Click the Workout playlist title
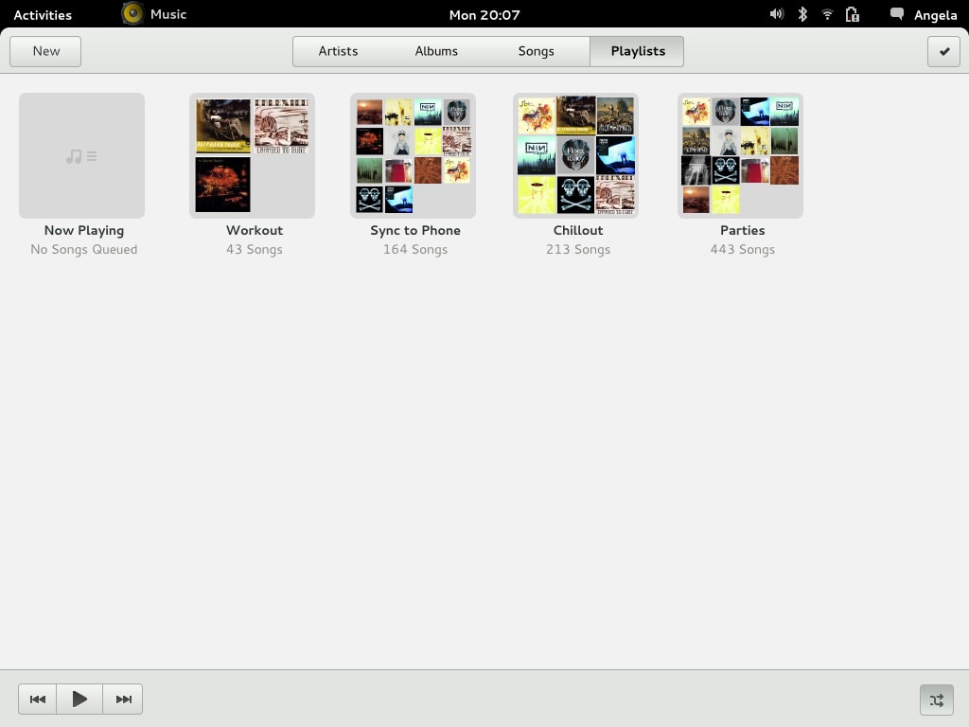 pos(255,230)
